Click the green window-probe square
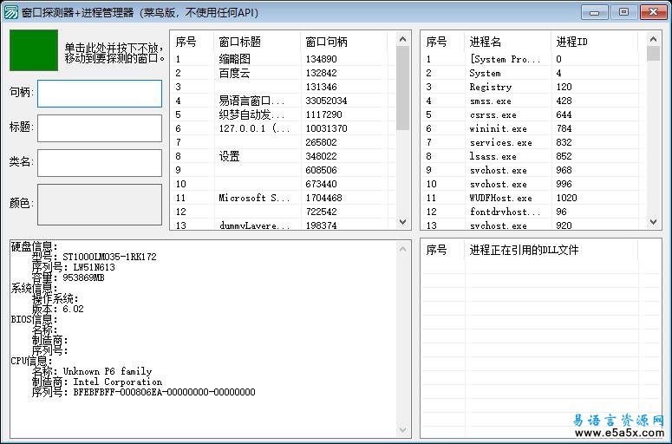 [x=34, y=50]
